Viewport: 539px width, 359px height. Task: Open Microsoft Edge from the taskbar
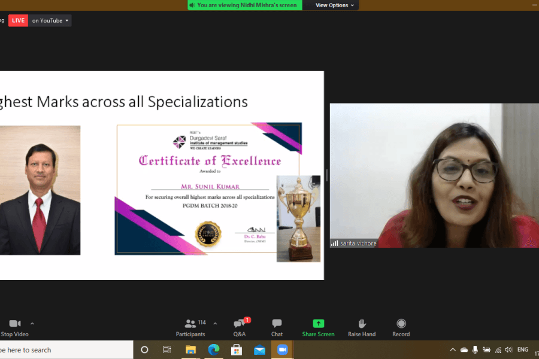(x=214, y=350)
